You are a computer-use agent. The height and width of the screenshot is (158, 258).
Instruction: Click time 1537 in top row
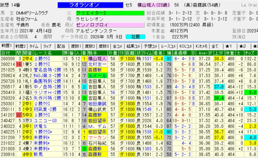pyautogui.click(x=147, y=59)
